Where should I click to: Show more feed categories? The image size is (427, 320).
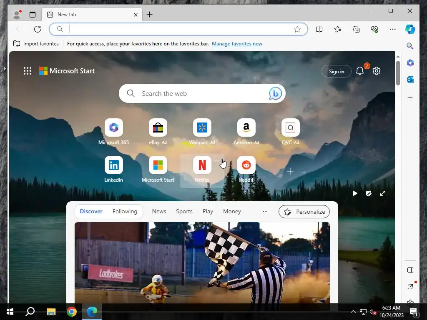265,211
